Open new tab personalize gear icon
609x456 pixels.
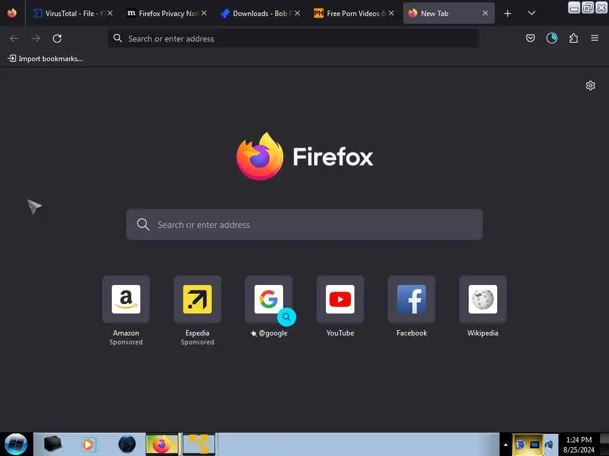pos(591,85)
